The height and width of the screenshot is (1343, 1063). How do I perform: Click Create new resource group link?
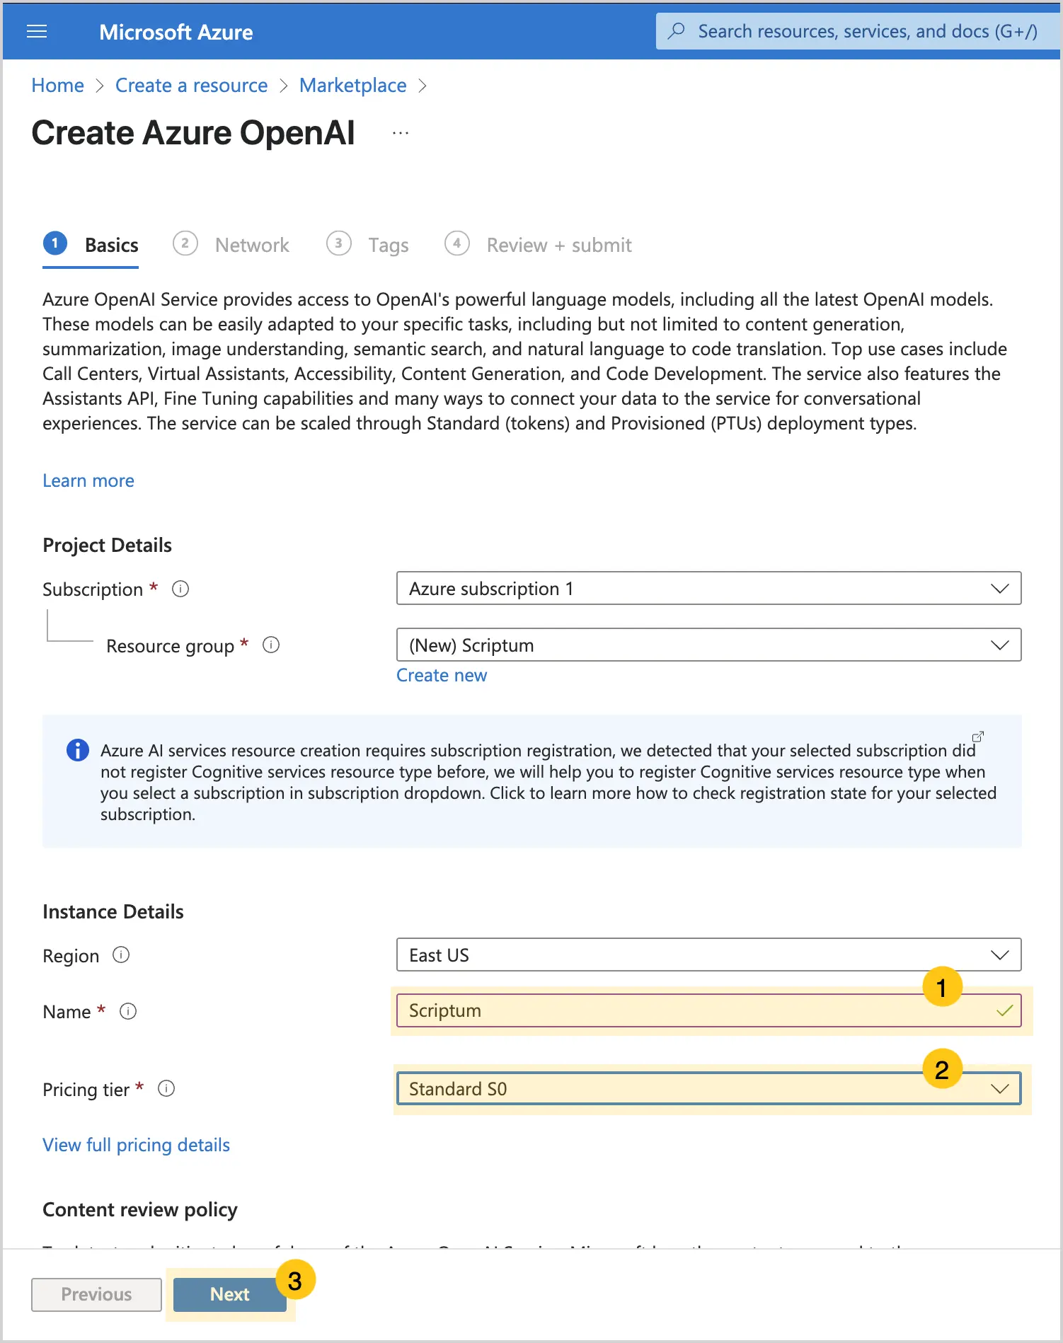click(x=442, y=675)
